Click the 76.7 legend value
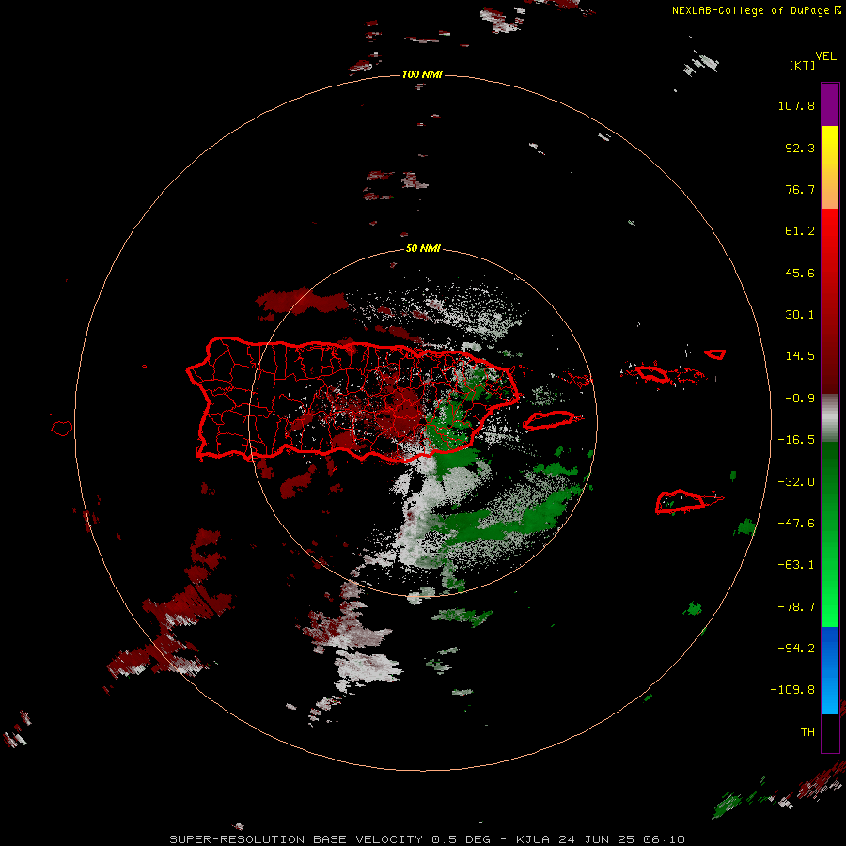 click(x=800, y=189)
